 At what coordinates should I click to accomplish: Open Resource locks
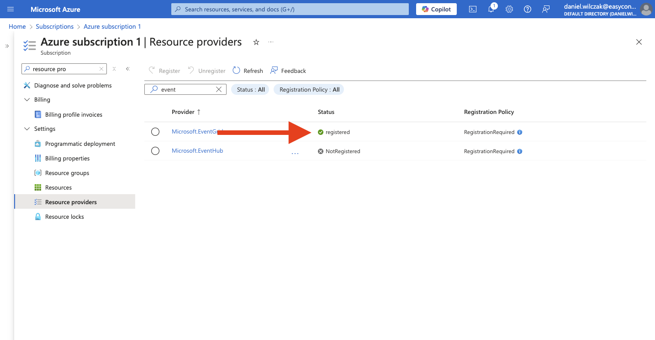(64, 216)
